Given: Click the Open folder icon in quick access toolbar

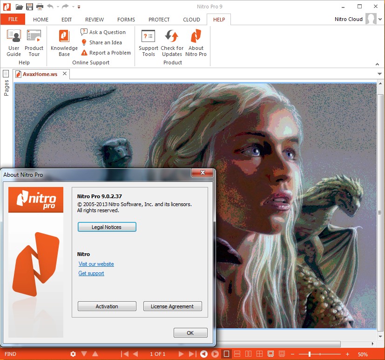Looking at the screenshot, I should click(x=19, y=7).
